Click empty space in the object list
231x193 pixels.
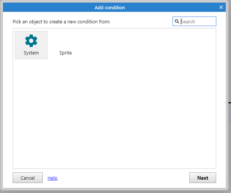click(114, 115)
